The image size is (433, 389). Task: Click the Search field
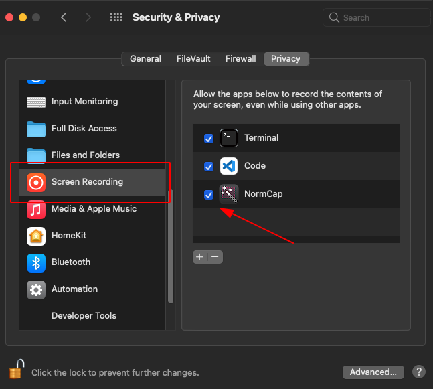pos(376,17)
